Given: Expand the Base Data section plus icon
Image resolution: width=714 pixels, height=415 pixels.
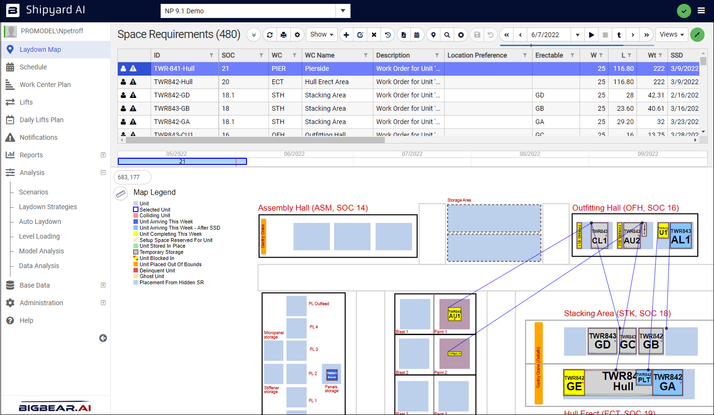Looking at the screenshot, I should pos(103,285).
